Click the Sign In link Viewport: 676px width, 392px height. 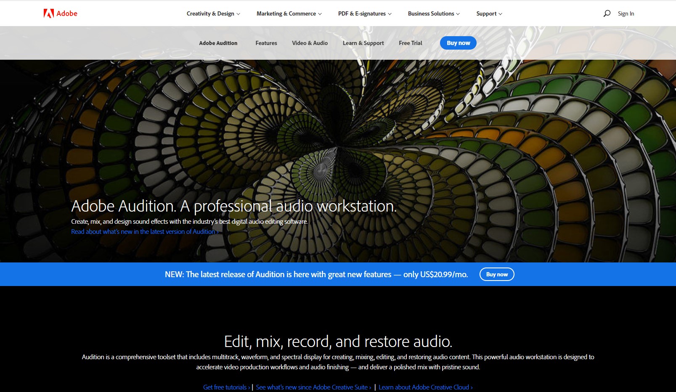click(x=626, y=13)
